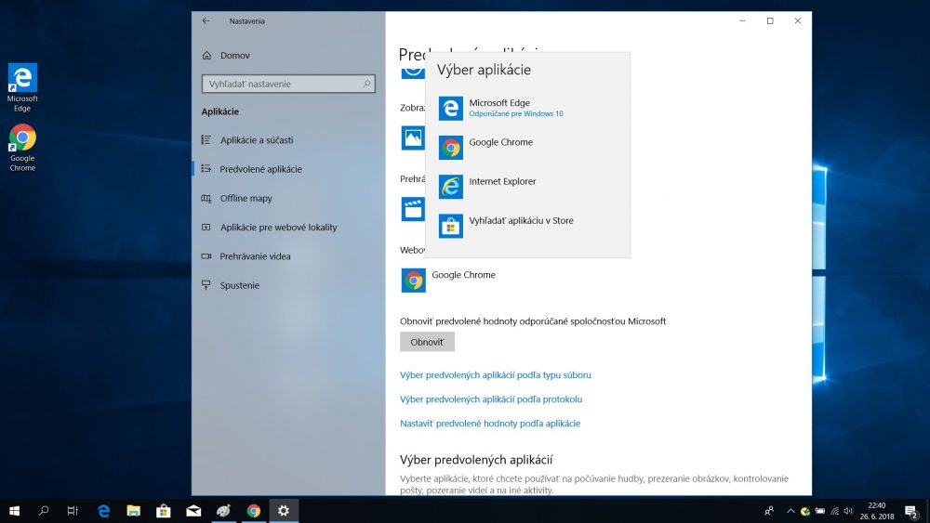Click the battery icon in tray
Image resolution: width=930 pixels, height=523 pixels.
tap(819, 511)
